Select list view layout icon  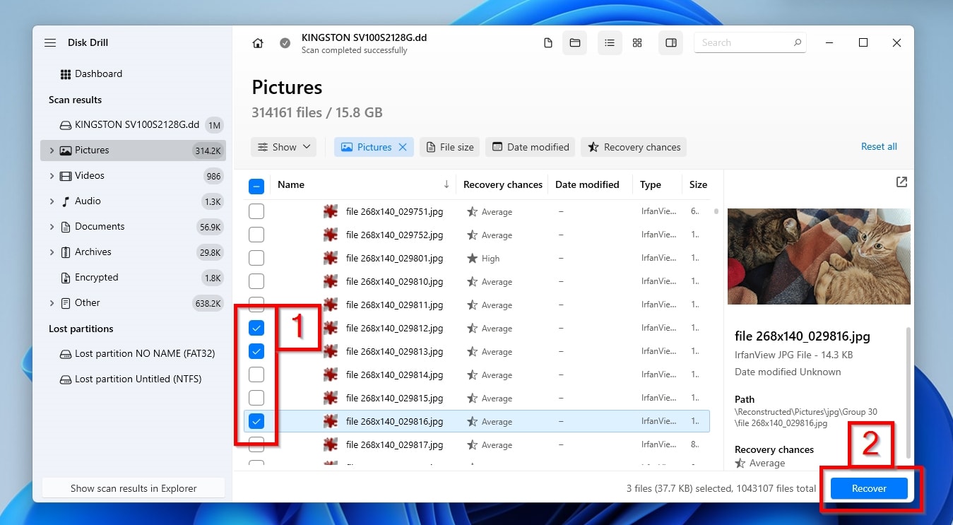click(609, 43)
